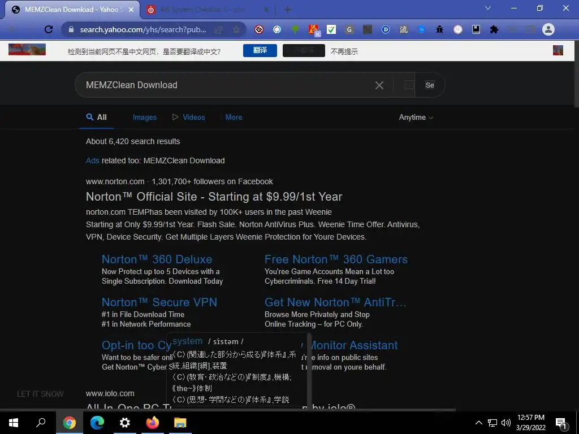The width and height of the screenshot is (579, 434).
Task: Open Microsoft Edge from the taskbar
Action: 97,423
